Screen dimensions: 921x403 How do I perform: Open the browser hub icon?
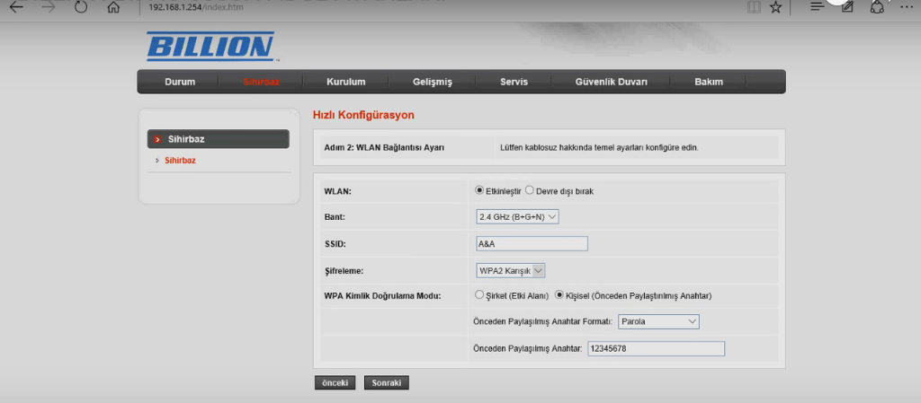816,7
